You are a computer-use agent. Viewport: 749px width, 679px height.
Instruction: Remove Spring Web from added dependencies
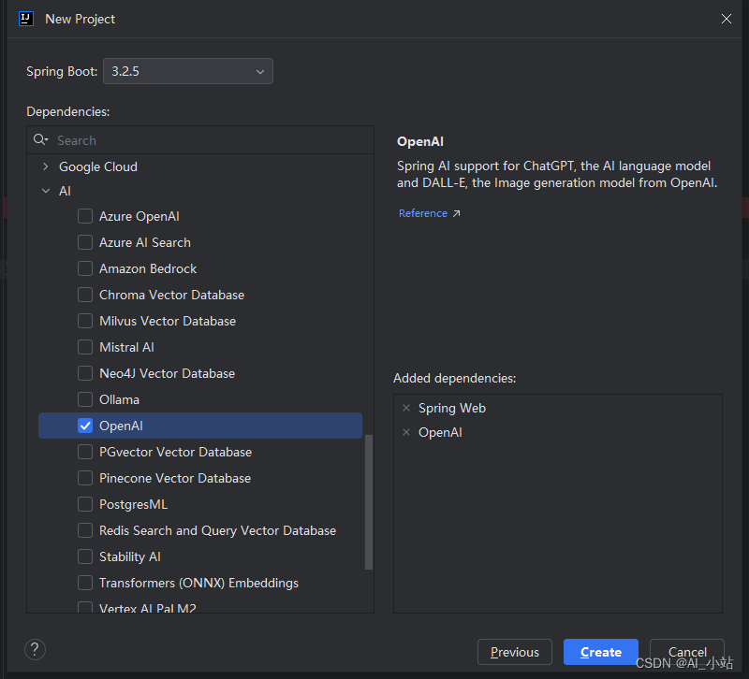406,408
